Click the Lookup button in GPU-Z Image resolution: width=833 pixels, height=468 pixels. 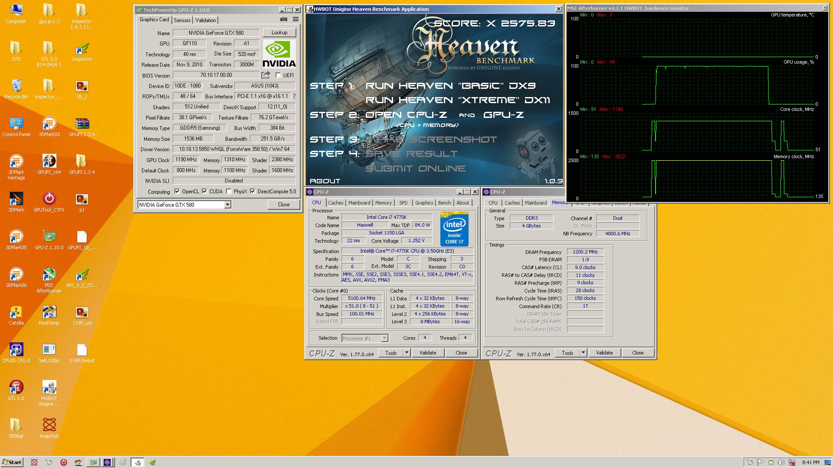click(x=279, y=32)
